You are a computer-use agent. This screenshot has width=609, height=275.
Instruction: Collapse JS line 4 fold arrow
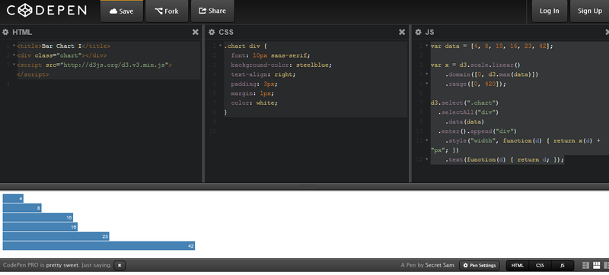(x=427, y=74)
